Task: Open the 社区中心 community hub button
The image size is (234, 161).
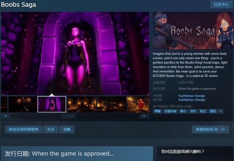Action: (x=222, y=4)
